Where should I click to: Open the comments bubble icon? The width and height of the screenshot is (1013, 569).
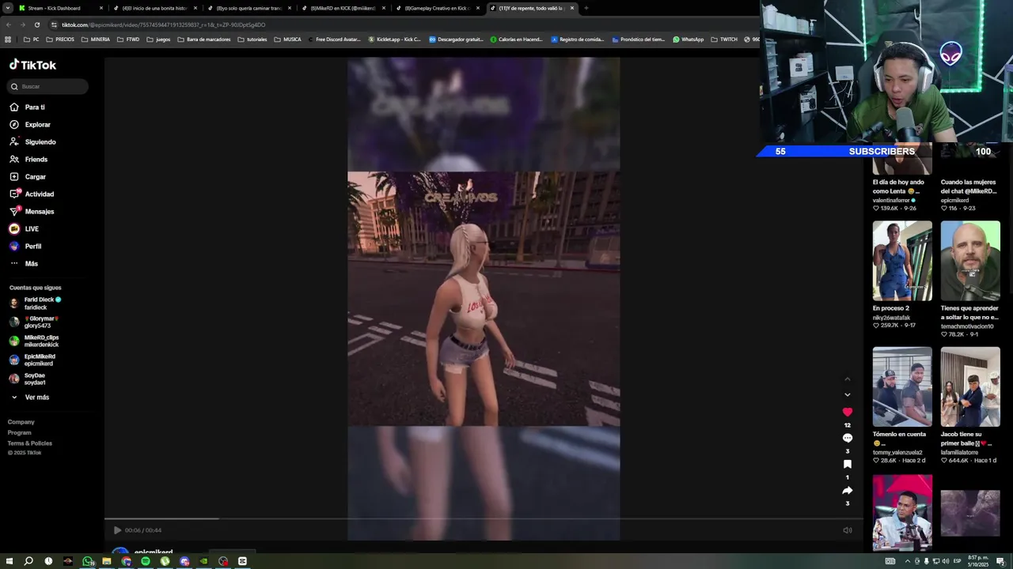pos(847,438)
